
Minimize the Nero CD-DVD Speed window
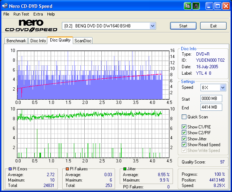210,6
